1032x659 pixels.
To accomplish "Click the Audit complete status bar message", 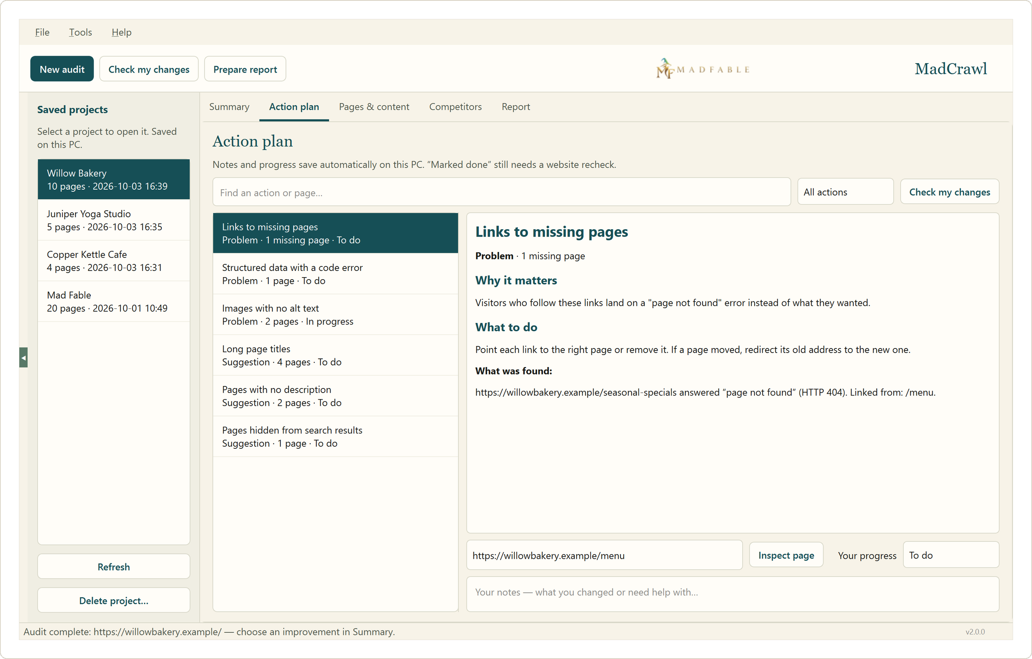I will pyautogui.click(x=209, y=632).
